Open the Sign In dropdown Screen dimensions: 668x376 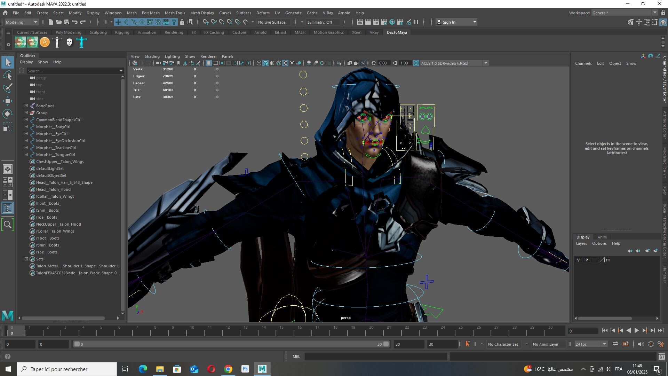456,22
